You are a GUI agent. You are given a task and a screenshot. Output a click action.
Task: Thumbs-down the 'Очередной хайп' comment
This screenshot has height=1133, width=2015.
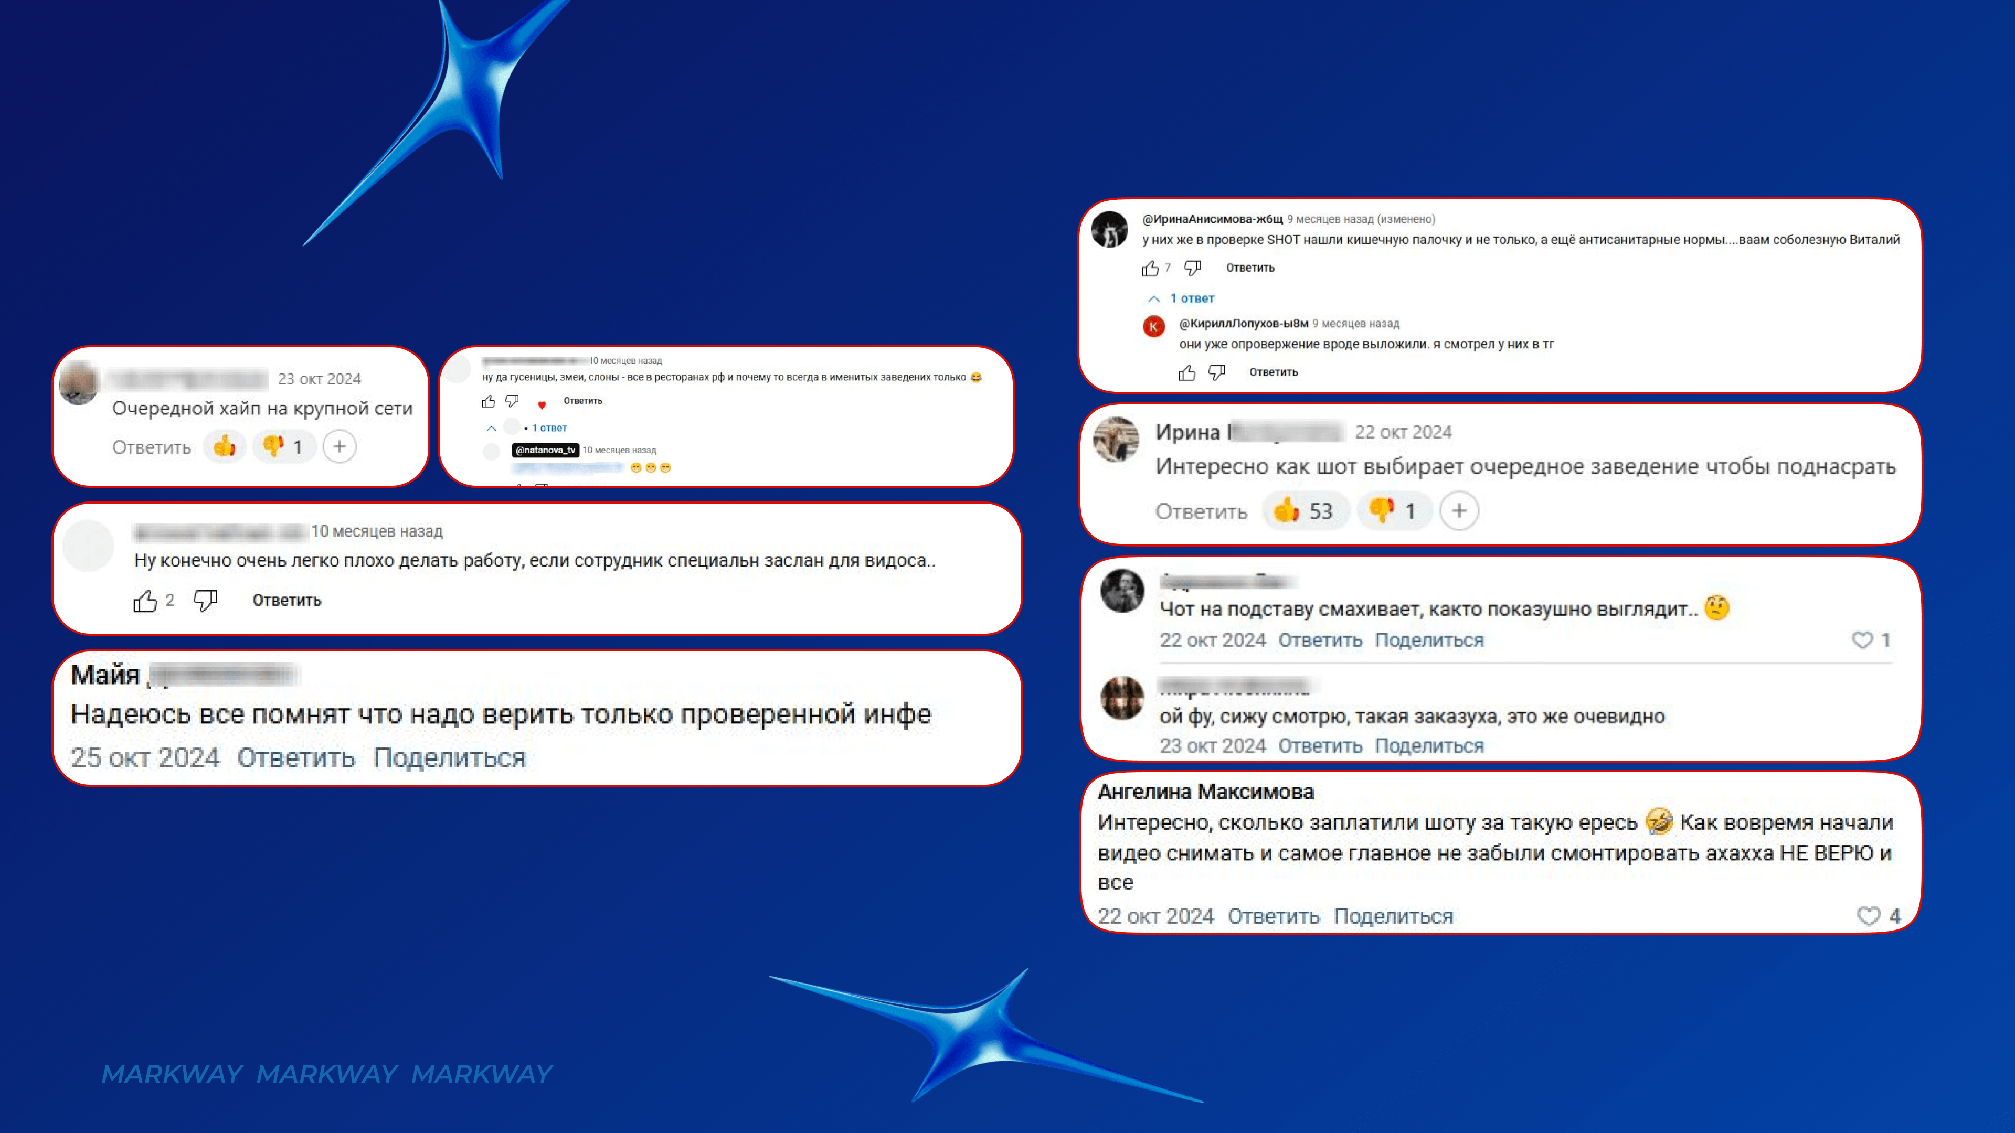coord(284,446)
